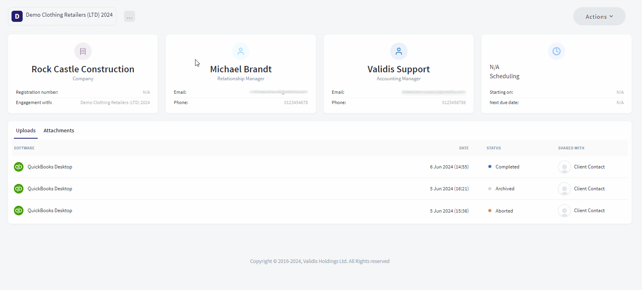Click the QuickBooks icon on the Archived upload row

pyautogui.click(x=19, y=189)
